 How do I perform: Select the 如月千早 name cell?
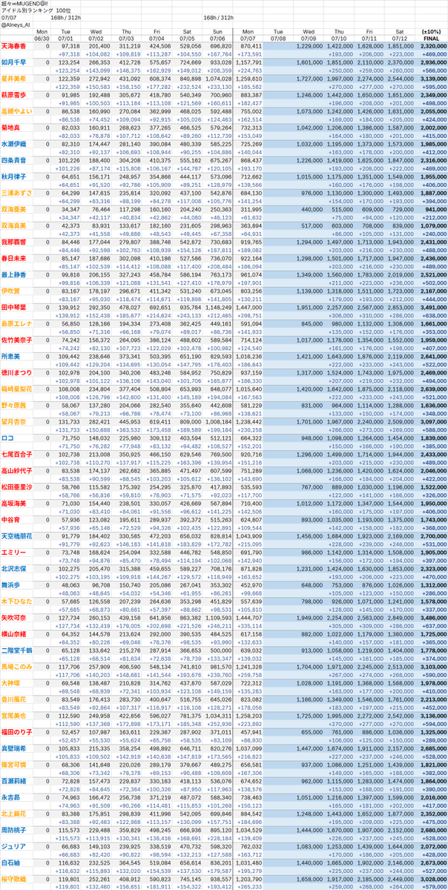[16, 62]
